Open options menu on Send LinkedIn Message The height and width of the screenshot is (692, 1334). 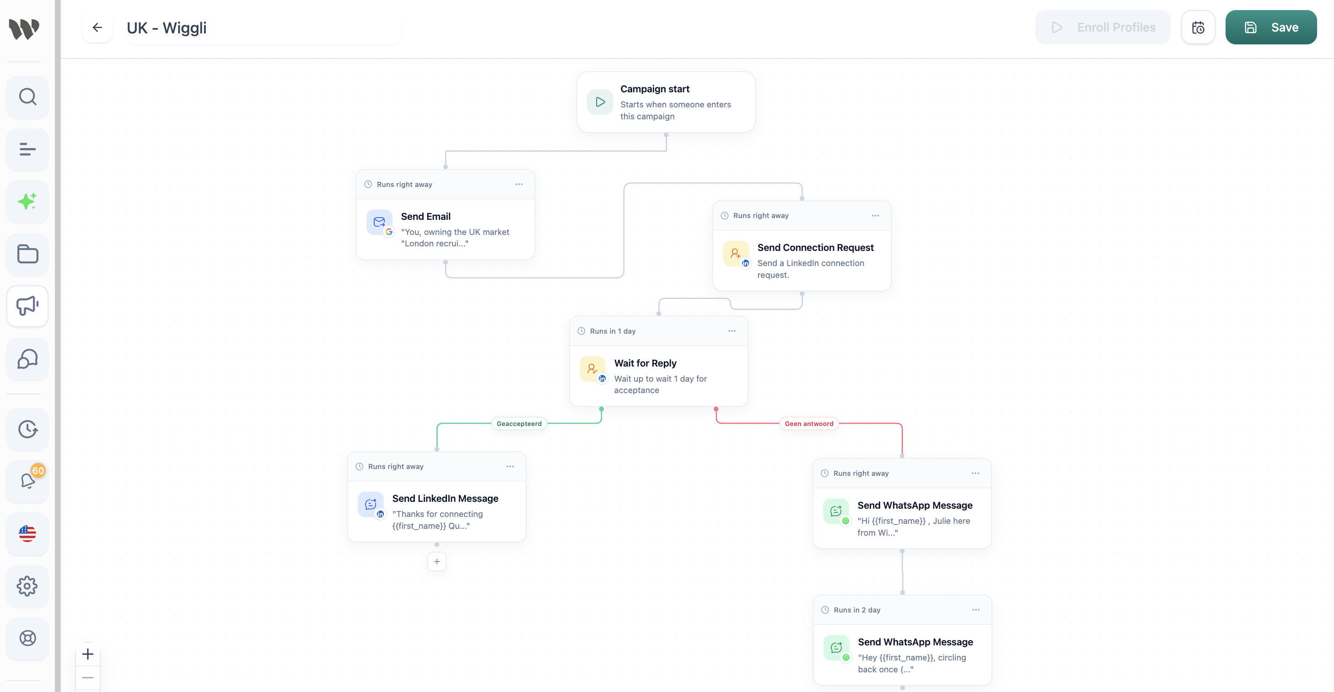pyautogui.click(x=510, y=466)
